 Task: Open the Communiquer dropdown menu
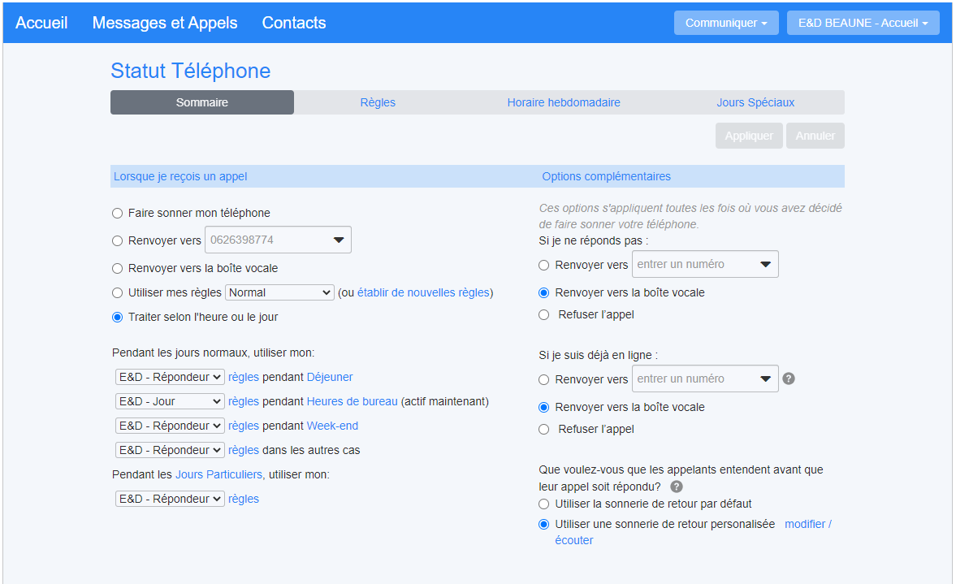tap(725, 23)
